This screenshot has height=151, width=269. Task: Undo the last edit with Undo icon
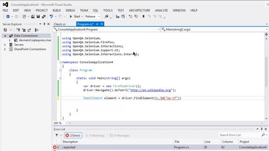51,16
